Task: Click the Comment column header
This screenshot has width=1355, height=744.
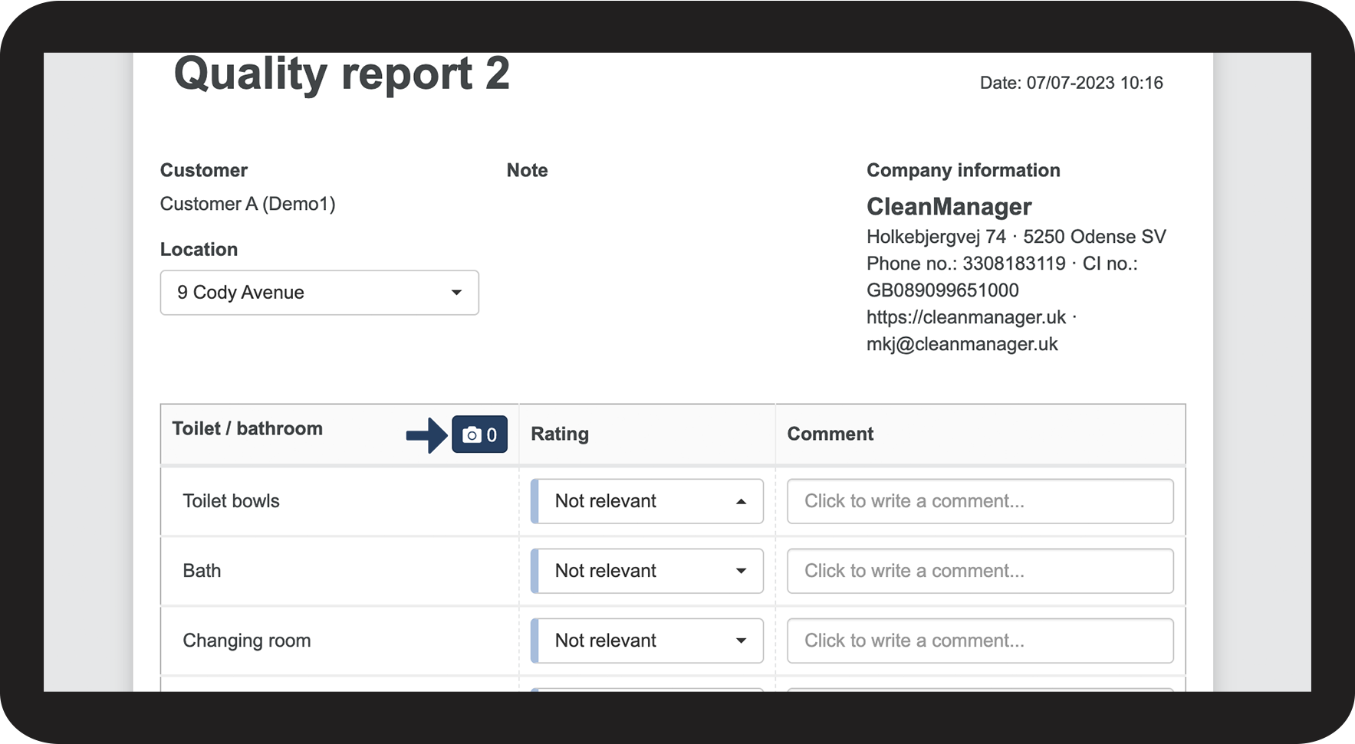Action: (830, 434)
